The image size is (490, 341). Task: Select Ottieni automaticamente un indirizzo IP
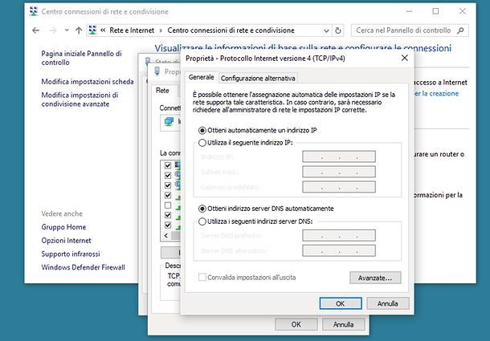[258, 130]
